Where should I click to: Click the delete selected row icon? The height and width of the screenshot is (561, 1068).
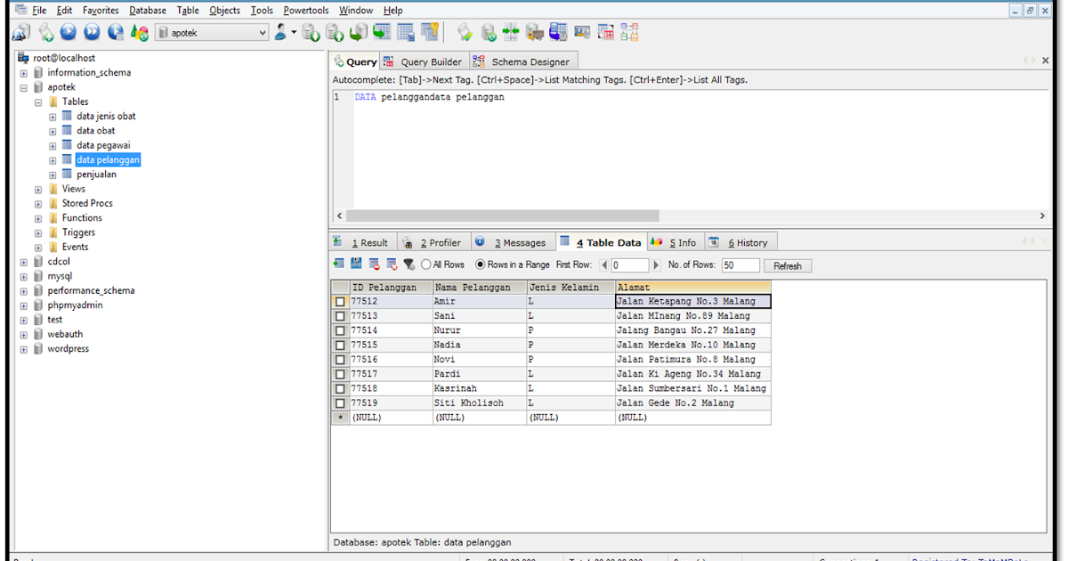pos(372,264)
